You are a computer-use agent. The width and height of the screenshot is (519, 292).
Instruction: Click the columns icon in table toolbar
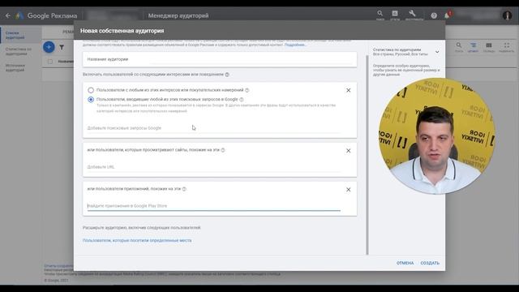488,45
